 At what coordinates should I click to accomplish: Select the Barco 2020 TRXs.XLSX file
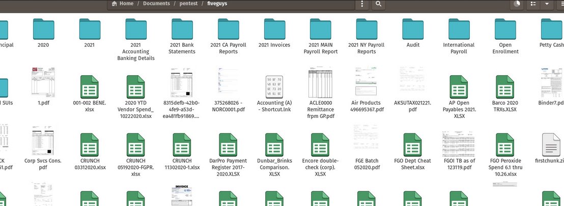pos(505,86)
